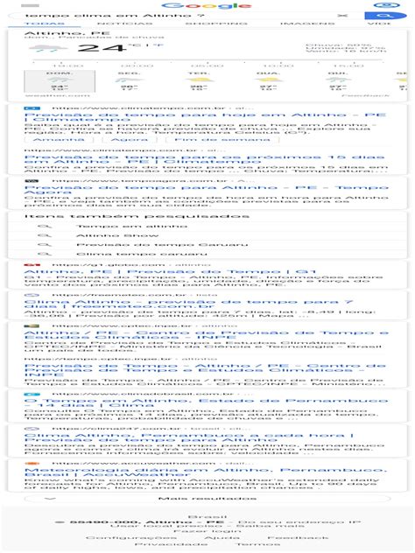Screen dimensions: 415x553
Task: Open tempo.cptec.inpe.br Previsão de Tempo result
Action: click(205, 370)
